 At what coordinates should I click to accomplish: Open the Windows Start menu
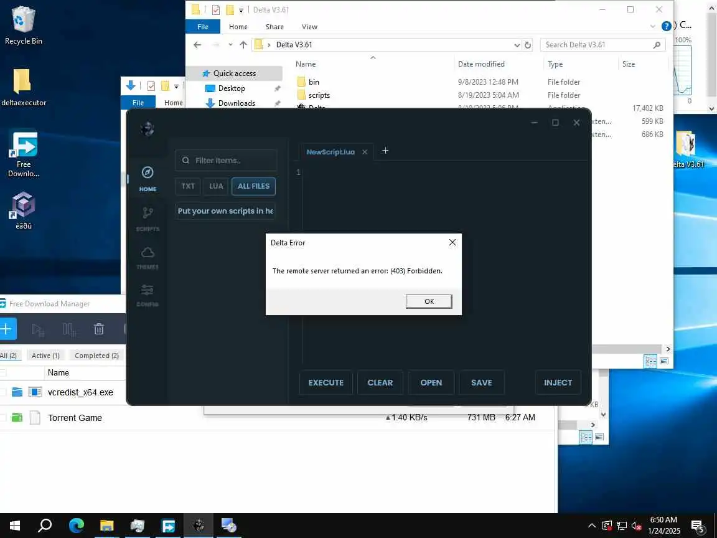coord(15,525)
